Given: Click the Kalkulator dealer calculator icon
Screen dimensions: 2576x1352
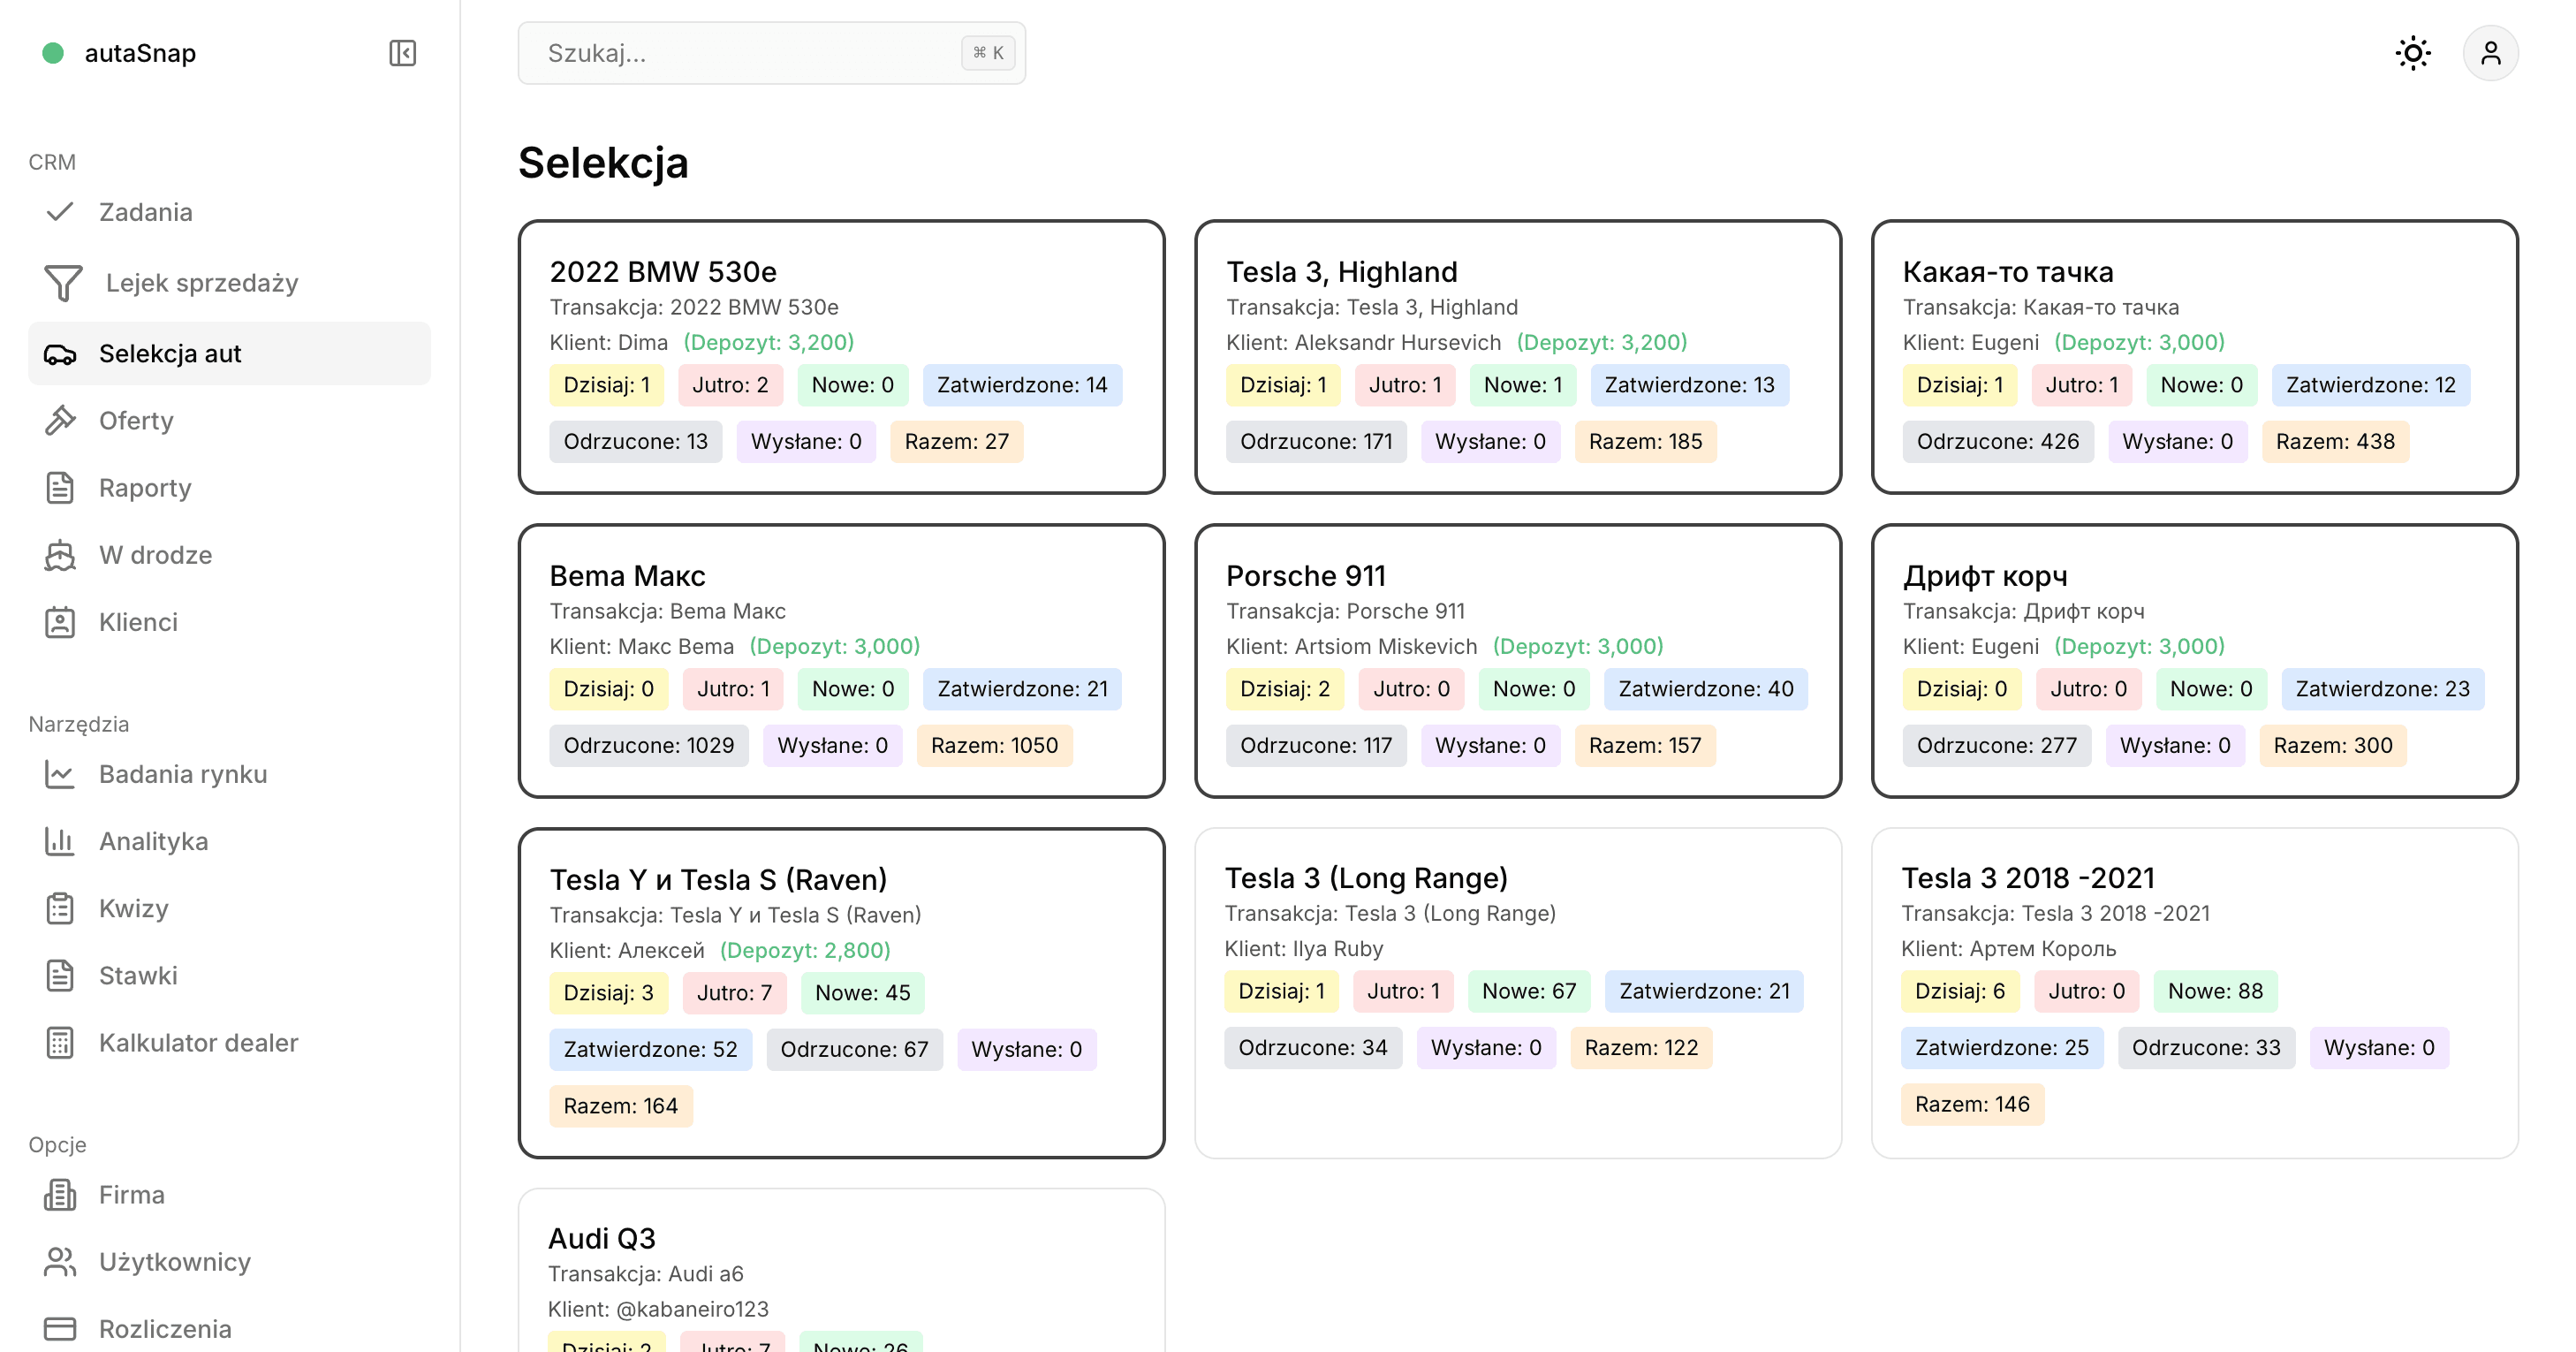Looking at the screenshot, I should coord(60,1043).
